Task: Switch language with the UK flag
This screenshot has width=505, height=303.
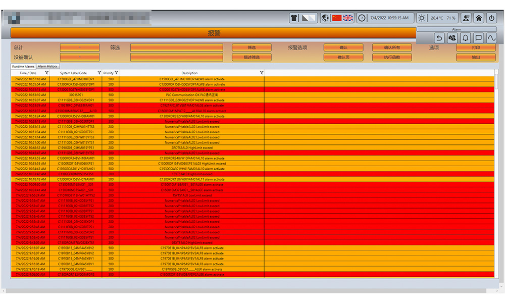Action: [x=348, y=18]
